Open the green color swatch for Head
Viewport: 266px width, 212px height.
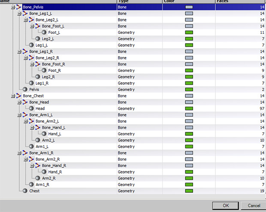pyautogui.click(x=189, y=108)
